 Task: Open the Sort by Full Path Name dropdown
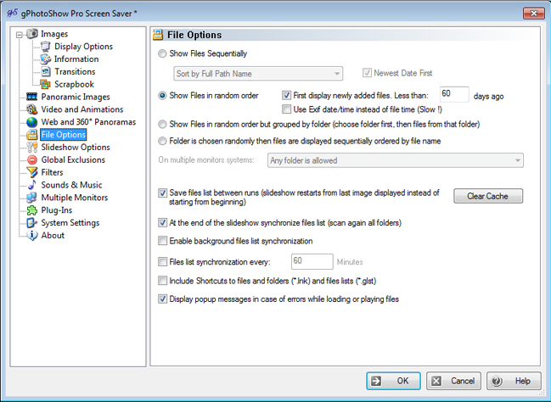coord(258,73)
